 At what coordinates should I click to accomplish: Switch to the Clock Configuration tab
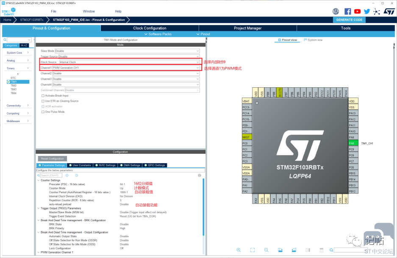coord(150,28)
